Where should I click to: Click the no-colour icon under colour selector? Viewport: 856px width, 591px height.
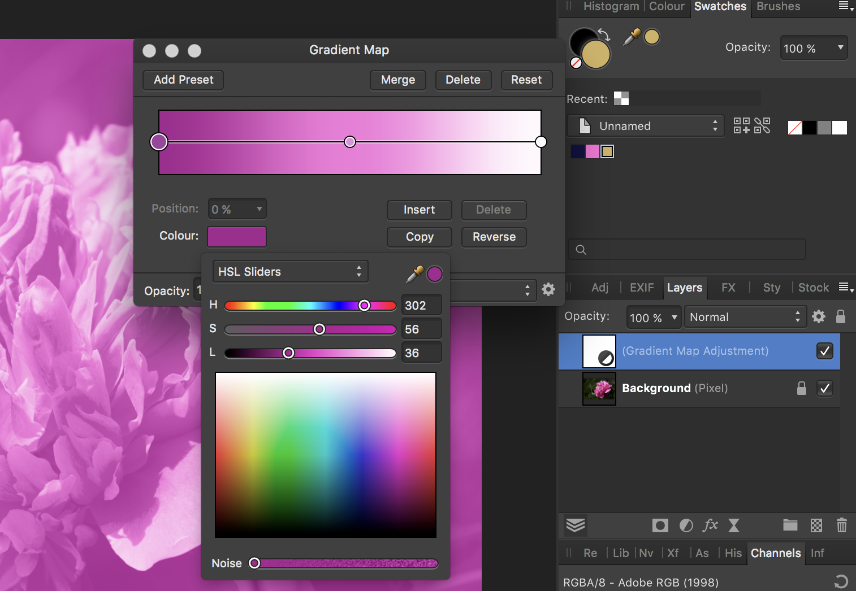(576, 63)
